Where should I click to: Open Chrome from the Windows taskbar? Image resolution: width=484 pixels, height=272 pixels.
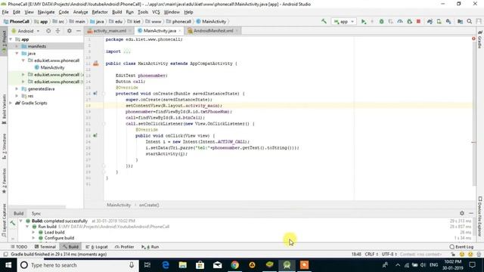tap(235, 265)
